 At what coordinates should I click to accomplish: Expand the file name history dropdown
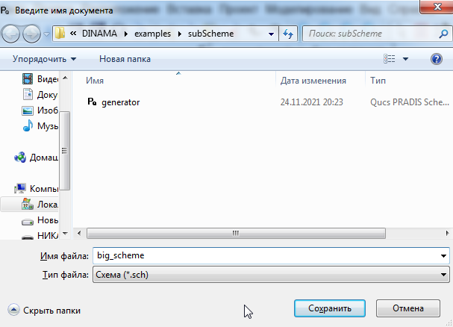445,256
